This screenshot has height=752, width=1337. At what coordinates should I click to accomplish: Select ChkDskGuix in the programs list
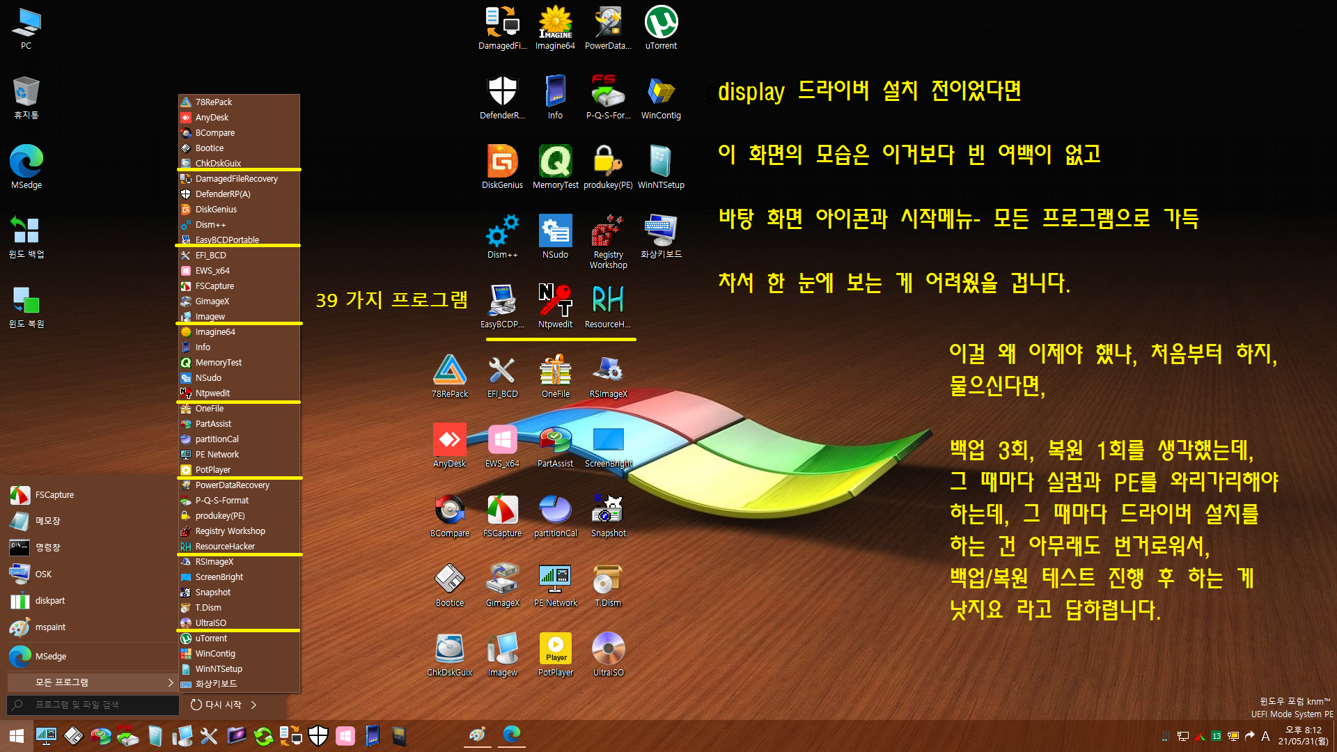(240, 163)
